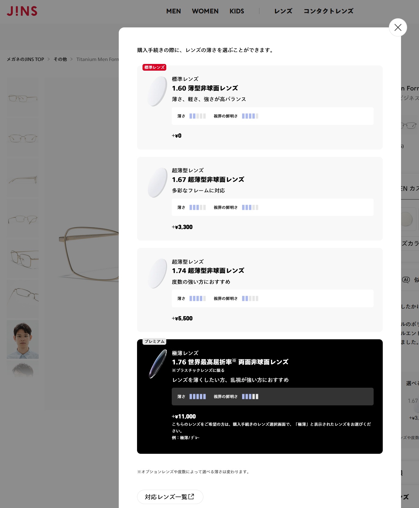This screenshot has width=419, height=508.
Task: Click その他 breadcrumb link
Action: [60, 59]
